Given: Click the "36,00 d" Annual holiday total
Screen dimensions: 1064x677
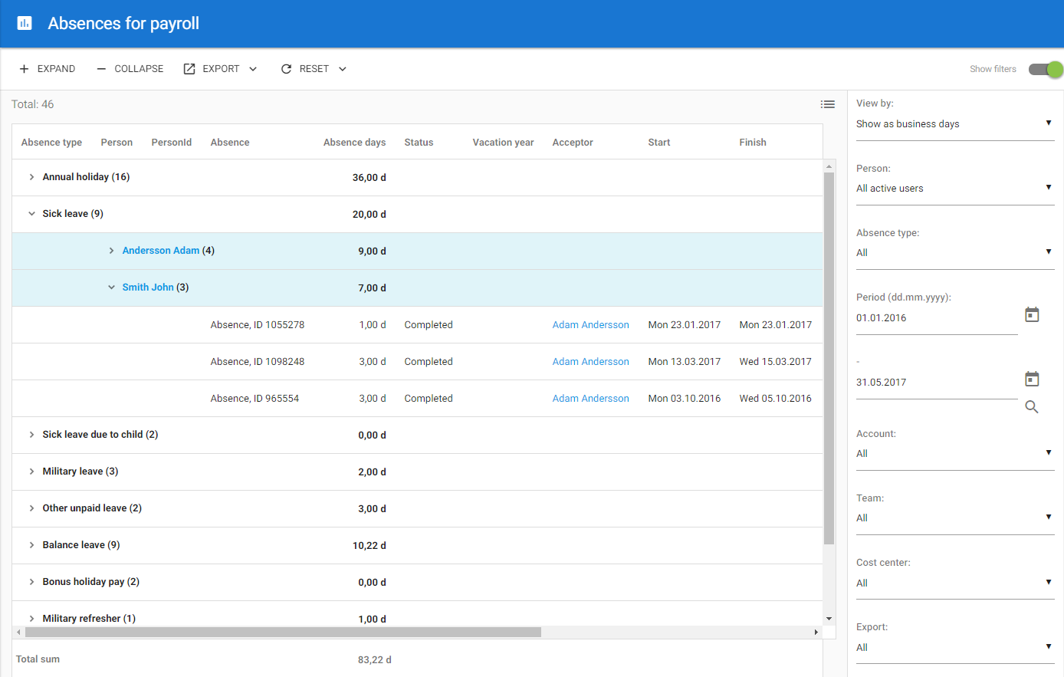Looking at the screenshot, I should (x=369, y=178).
